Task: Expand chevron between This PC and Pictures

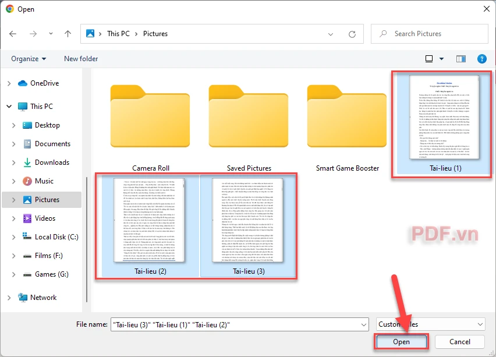Action: 136,34
